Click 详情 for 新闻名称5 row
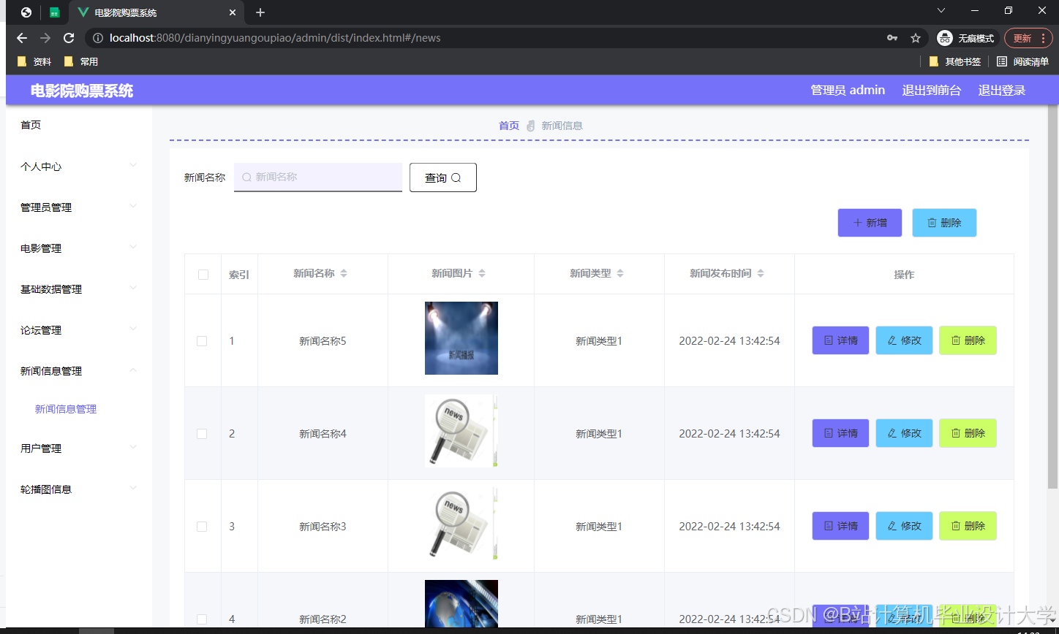 (840, 340)
